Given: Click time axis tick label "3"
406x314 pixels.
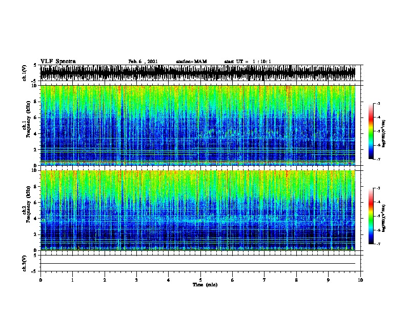Looking at the screenshot, I should pos(136,280).
